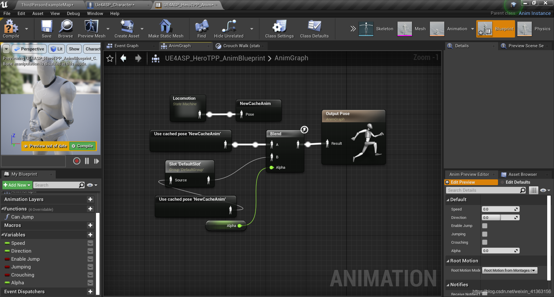Open Crouch Walk state tab
The width and height of the screenshot is (554, 297).
(x=241, y=46)
